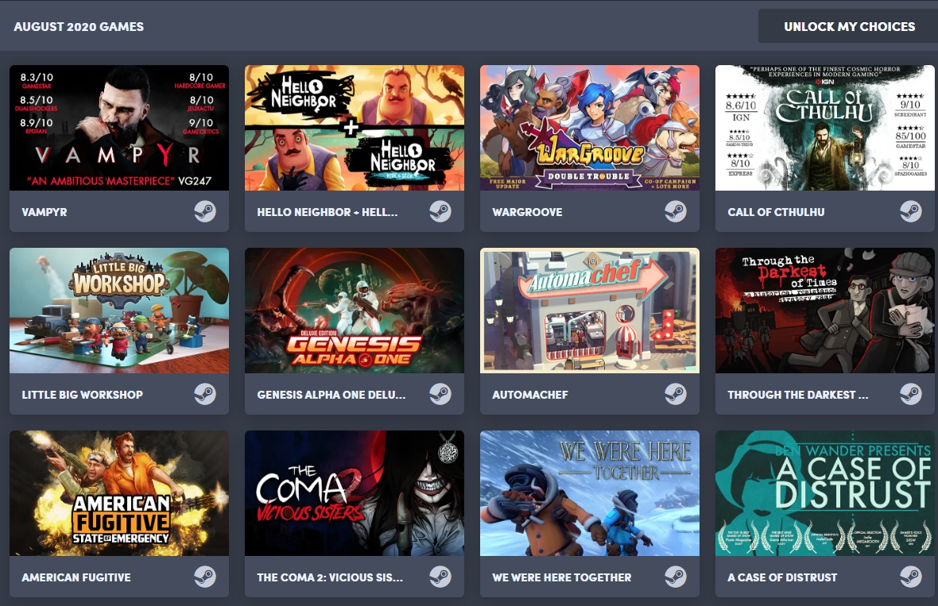Open the We Were Here Together artwork
This screenshot has height=606, width=938.
pyautogui.click(x=589, y=494)
